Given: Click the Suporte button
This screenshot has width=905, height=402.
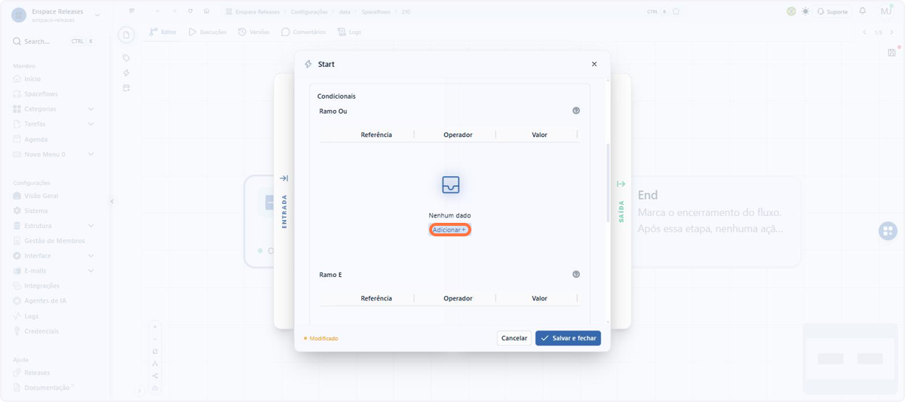Looking at the screenshot, I should (833, 11).
